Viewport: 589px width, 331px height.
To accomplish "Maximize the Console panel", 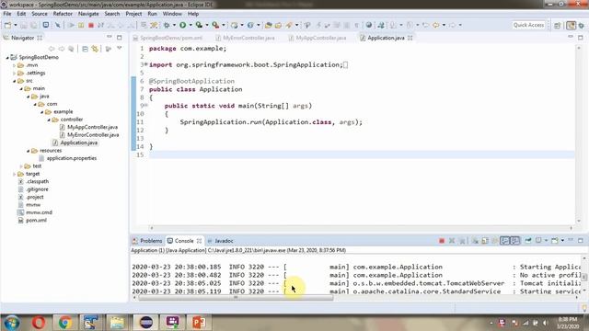I will click(x=581, y=240).
